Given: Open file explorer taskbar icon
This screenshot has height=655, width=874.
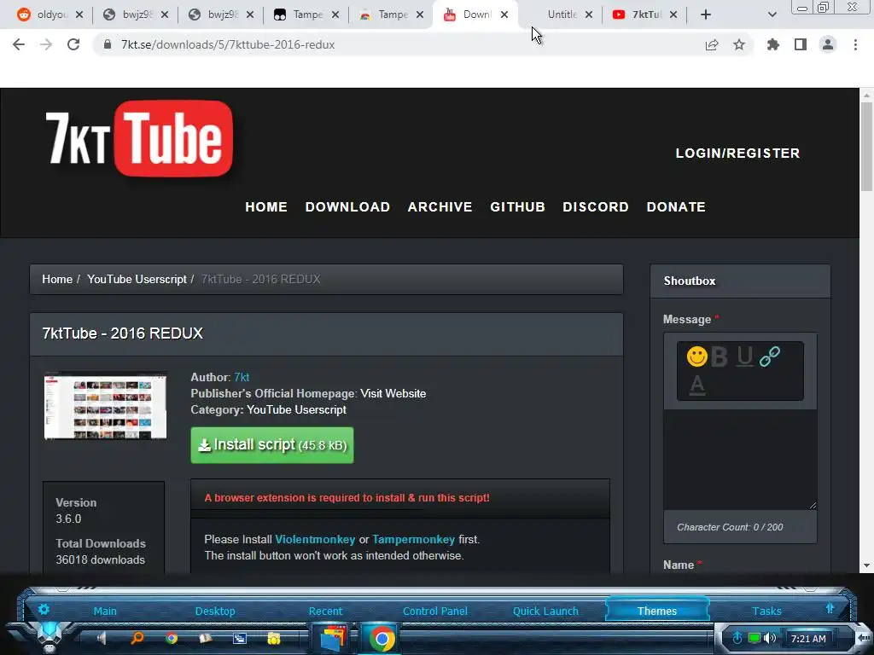Looking at the screenshot, I should [334, 638].
